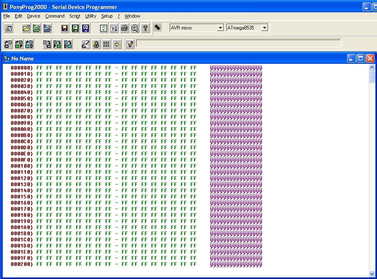Minimize the PonyProg2000 main window

pos(367,7)
